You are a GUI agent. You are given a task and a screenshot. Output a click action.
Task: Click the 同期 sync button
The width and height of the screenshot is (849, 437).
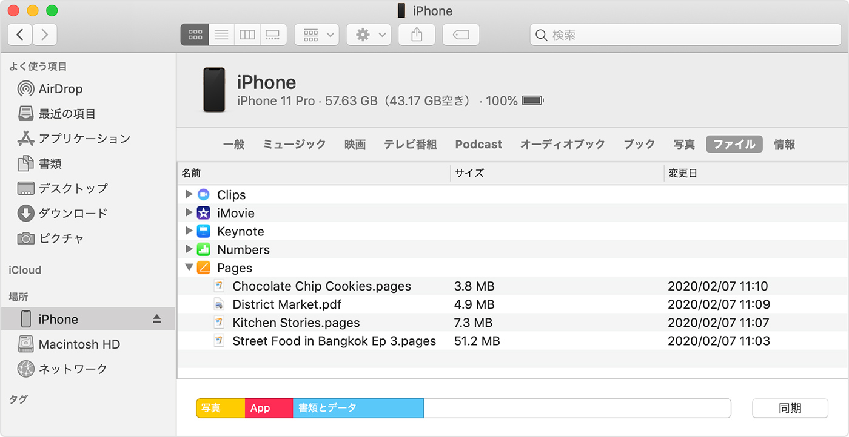(x=790, y=408)
